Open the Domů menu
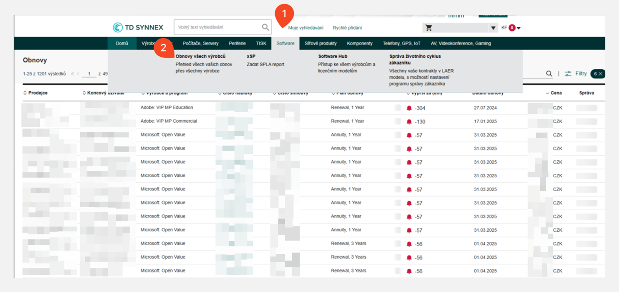619x292 pixels. click(x=122, y=43)
